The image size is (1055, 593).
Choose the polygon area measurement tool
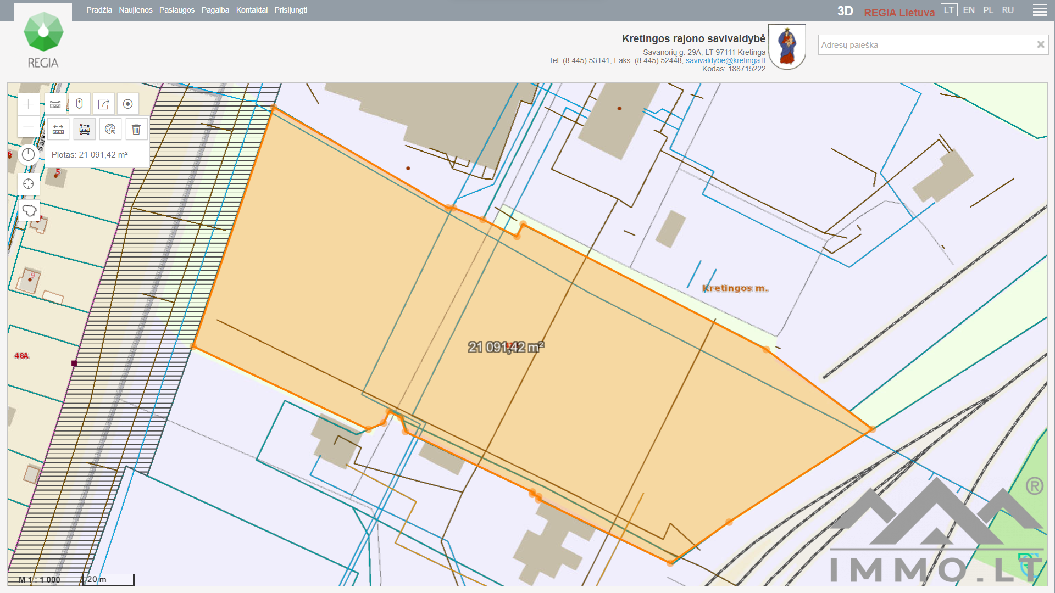[85, 130]
